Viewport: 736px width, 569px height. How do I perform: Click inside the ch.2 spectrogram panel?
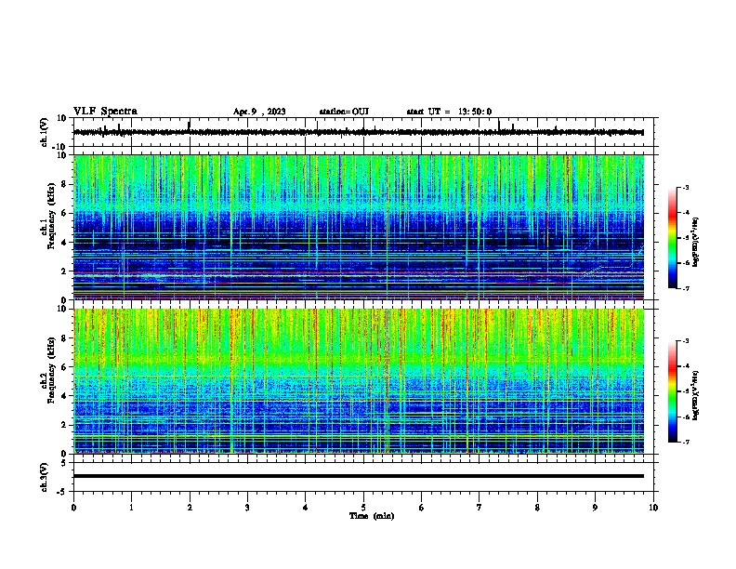[x=359, y=381]
